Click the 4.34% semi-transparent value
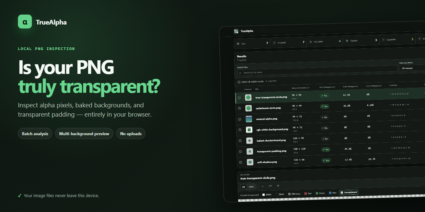Image resolution: width=425 pixels, height=212 pixels. pos(371,105)
